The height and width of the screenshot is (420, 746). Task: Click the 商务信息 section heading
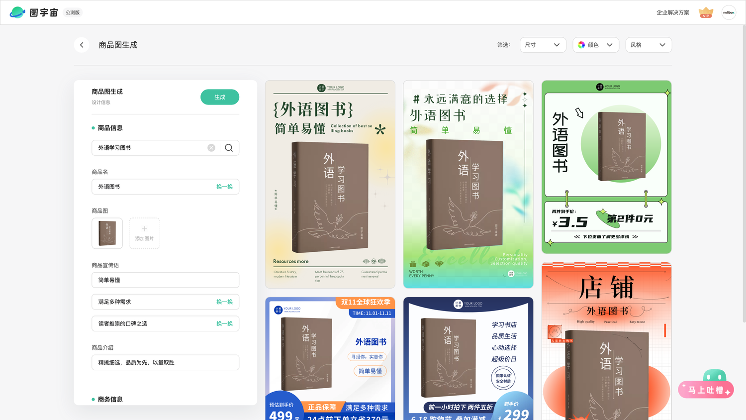pyautogui.click(x=110, y=399)
